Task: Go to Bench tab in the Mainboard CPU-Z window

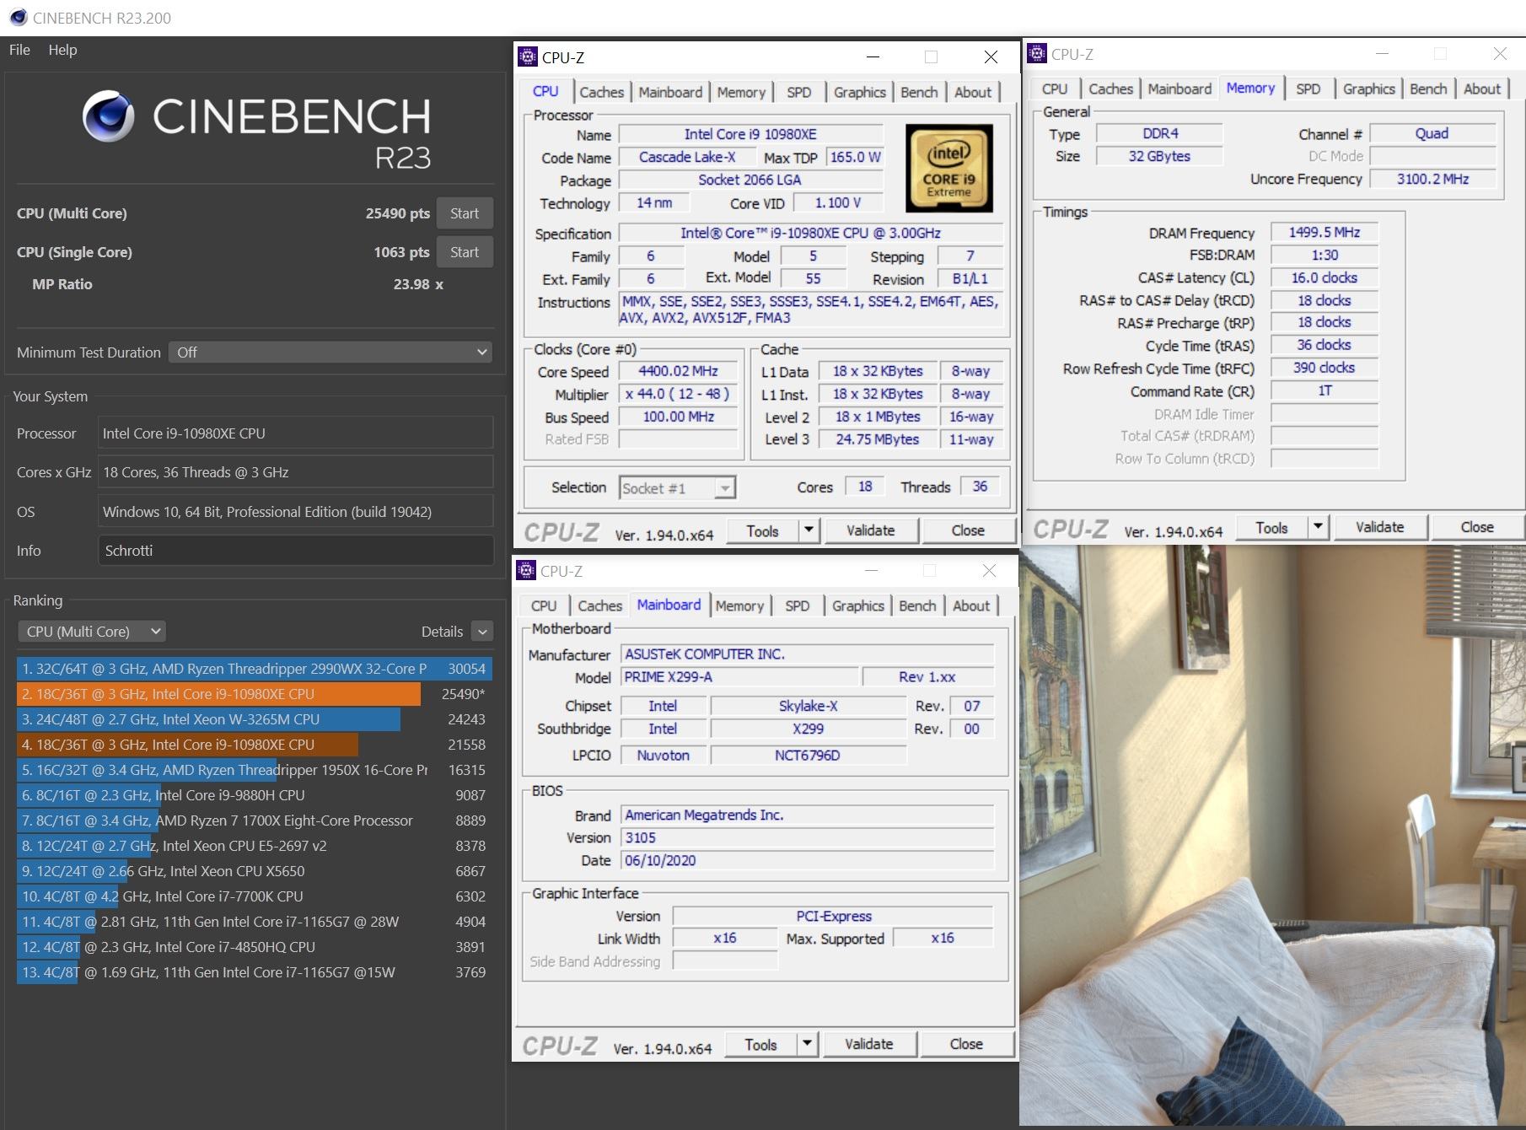Action: click(917, 605)
